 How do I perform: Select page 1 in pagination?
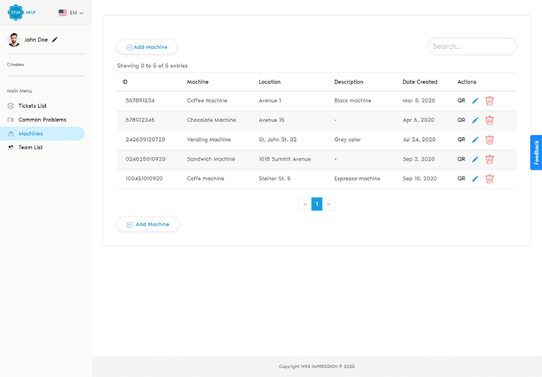pyautogui.click(x=317, y=204)
